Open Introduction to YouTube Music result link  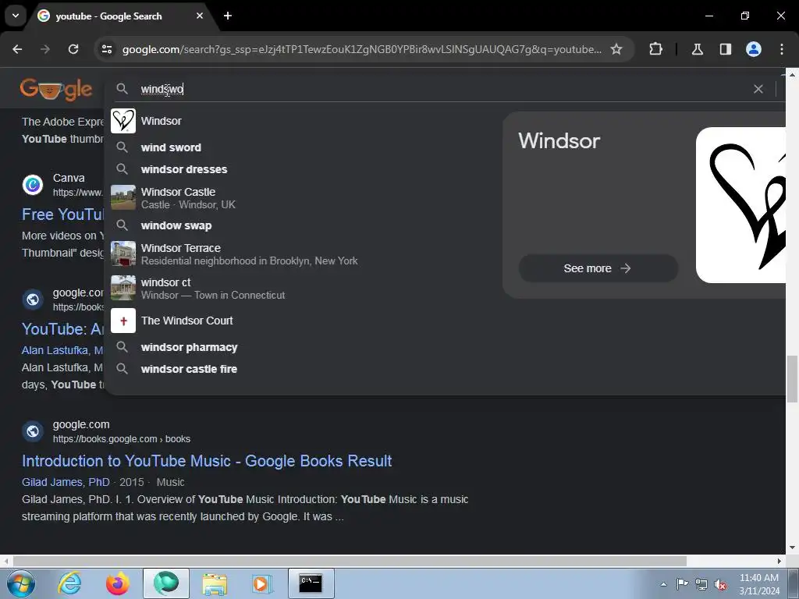tap(206, 460)
